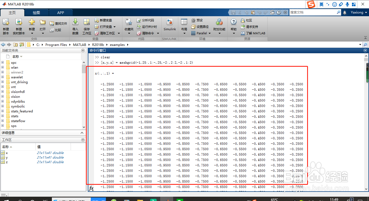Viewport: 369px width, 201px height.
Task: Click the Browse for folder icon
Action: [22, 45]
